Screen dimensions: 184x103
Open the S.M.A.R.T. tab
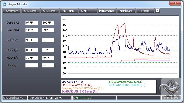click(x=88, y=11)
